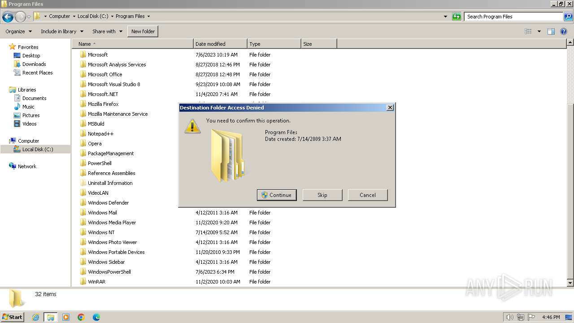574x323 pixels.
Task: Click the Back navigation arrow
Action: tap(8, 17)
